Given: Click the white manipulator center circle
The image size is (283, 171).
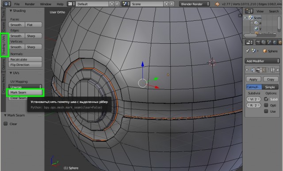Looking at the screenshot, I should 142,83.
